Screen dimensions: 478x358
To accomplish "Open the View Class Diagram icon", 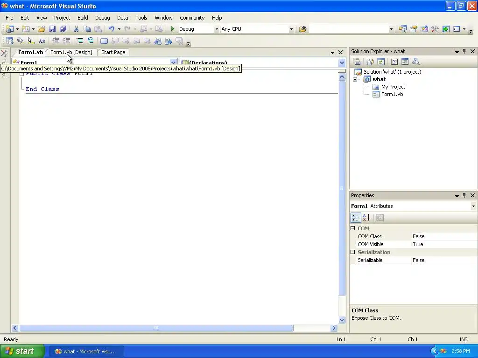I will click(x=415, y=62).
